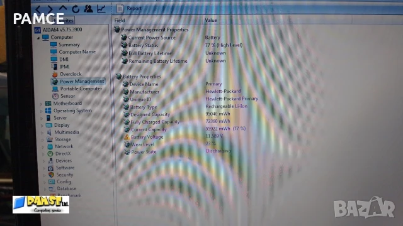Open the Overclock page
Image resolution: width=403 pixels, height=226 pixels.
click(x=71, y=74)
